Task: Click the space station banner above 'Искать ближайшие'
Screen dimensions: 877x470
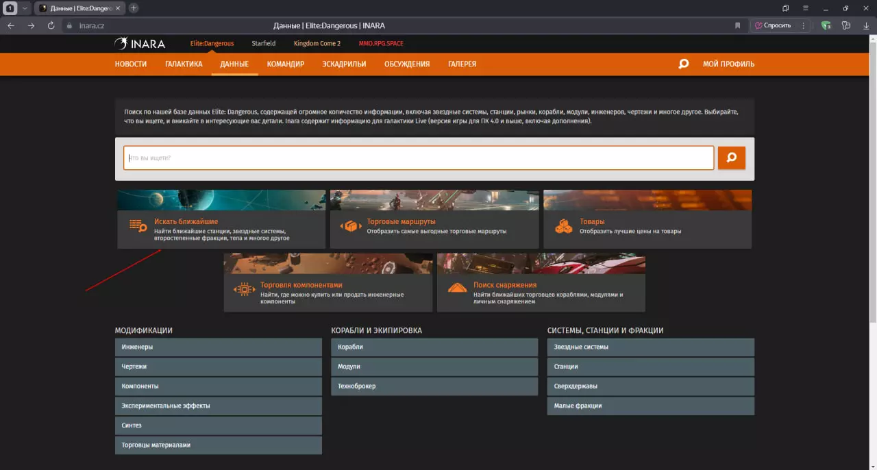Action: (x=221, y=200)
